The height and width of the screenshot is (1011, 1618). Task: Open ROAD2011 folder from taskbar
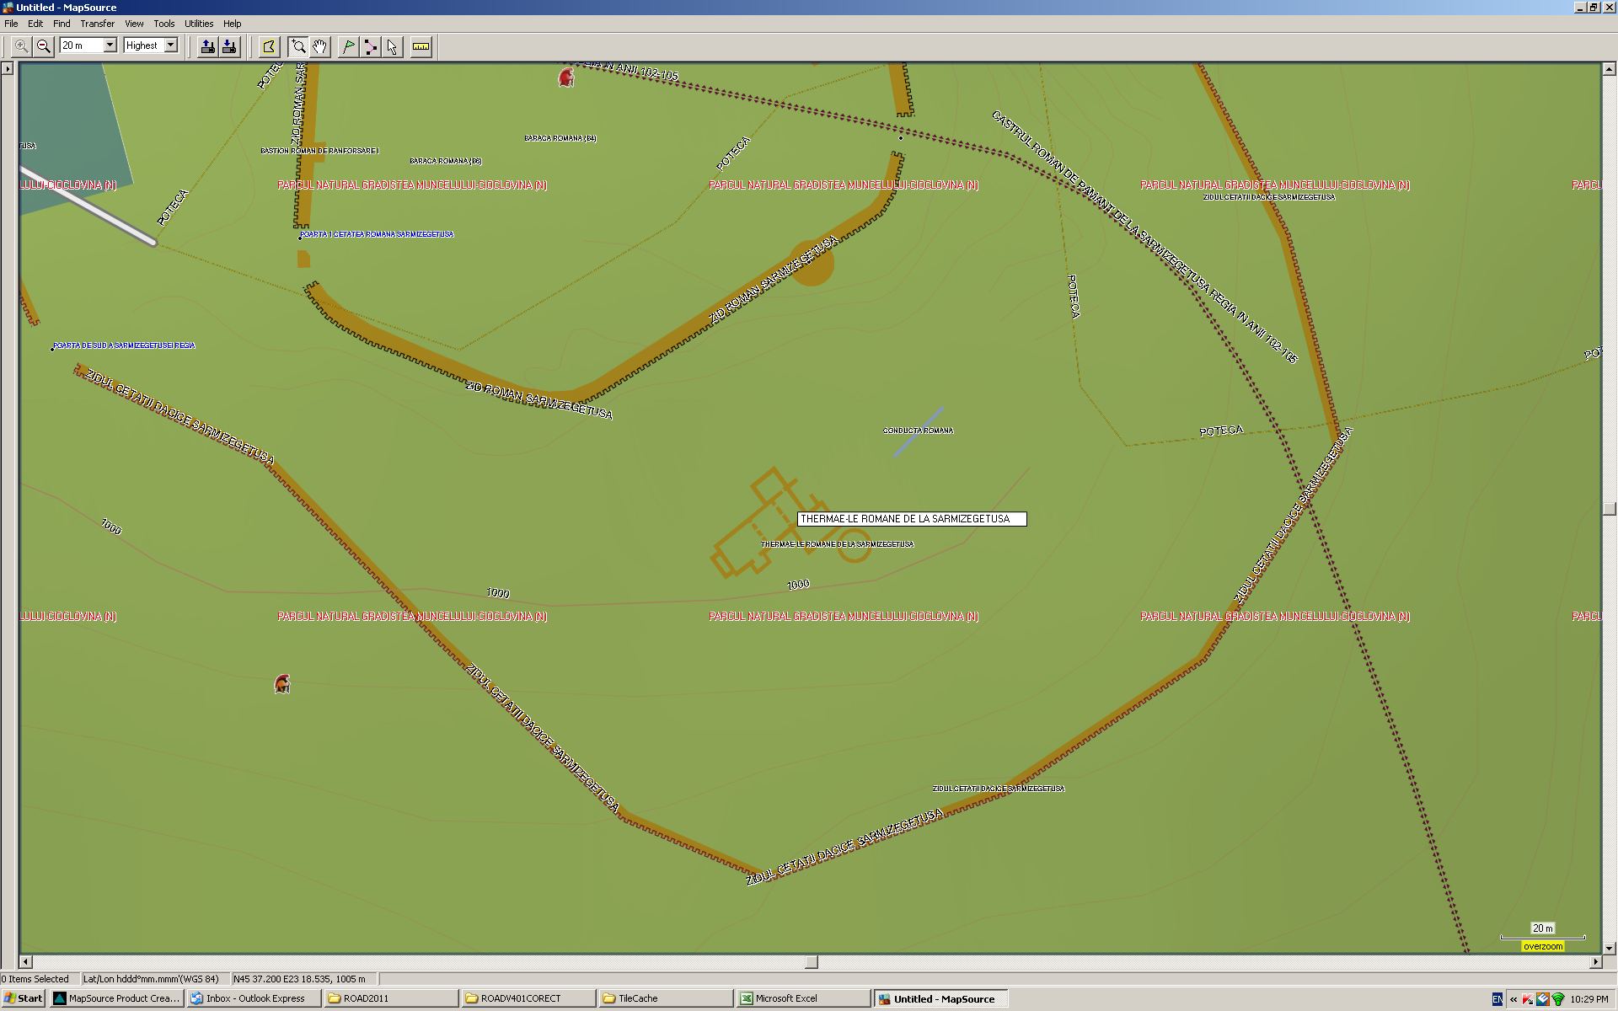tap(391, 998)
